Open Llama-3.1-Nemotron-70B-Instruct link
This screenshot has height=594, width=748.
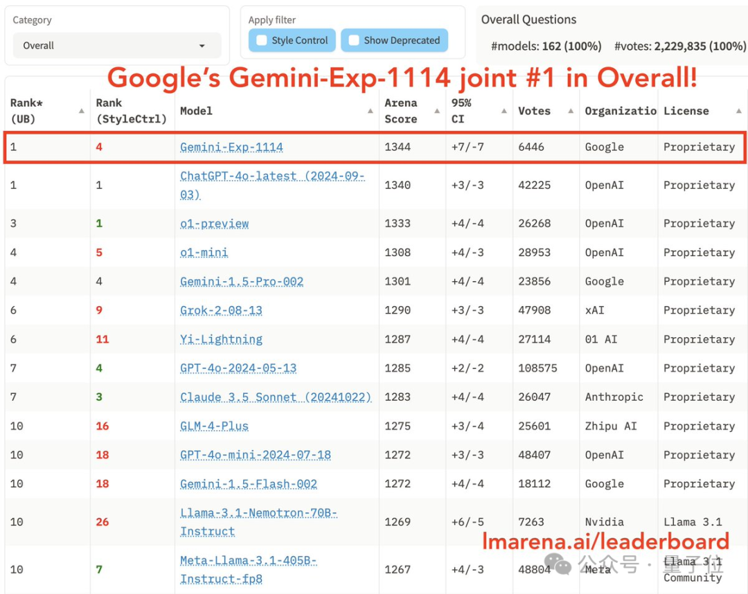258,514
